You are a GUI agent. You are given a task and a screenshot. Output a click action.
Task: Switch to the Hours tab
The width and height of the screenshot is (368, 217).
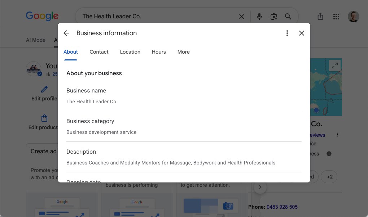pyautogui.click(x=159, y=52)
